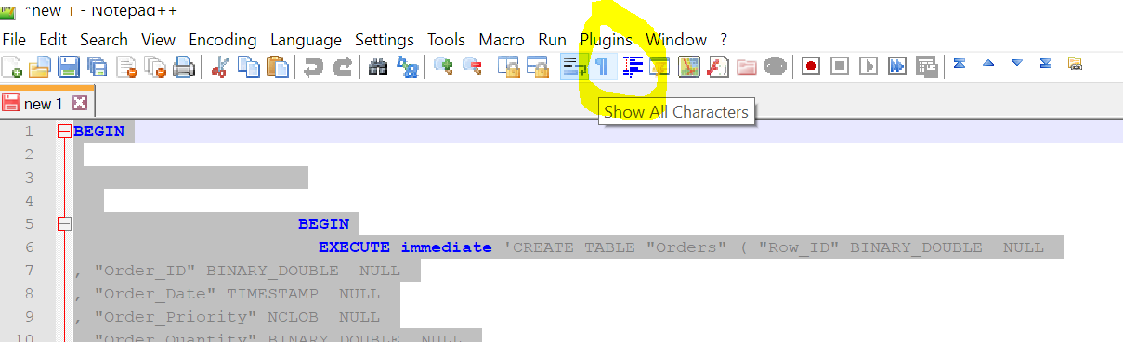1123x342 pixels.
Task: Open the User Defined Language icon
Action: (659, 67)
